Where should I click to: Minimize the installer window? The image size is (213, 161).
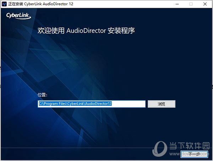(177, 4)
